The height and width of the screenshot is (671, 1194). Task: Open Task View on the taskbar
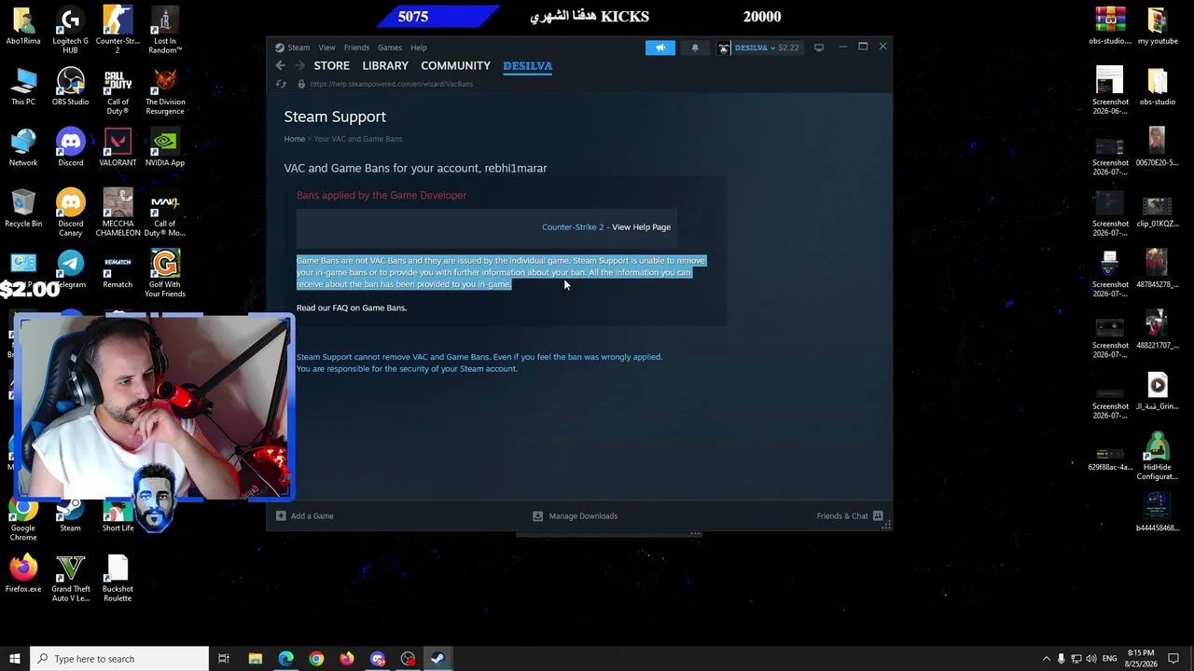pyautogui.click(x=224, y=659)
